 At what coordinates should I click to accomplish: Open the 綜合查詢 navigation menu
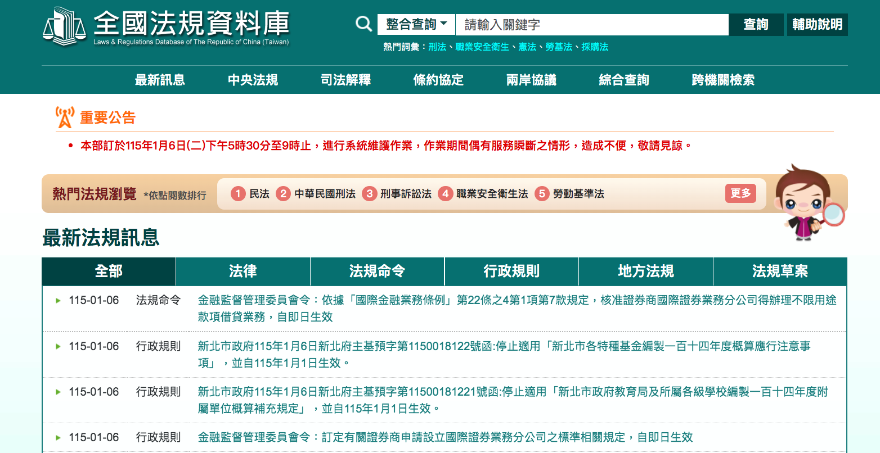pos(624,80)
